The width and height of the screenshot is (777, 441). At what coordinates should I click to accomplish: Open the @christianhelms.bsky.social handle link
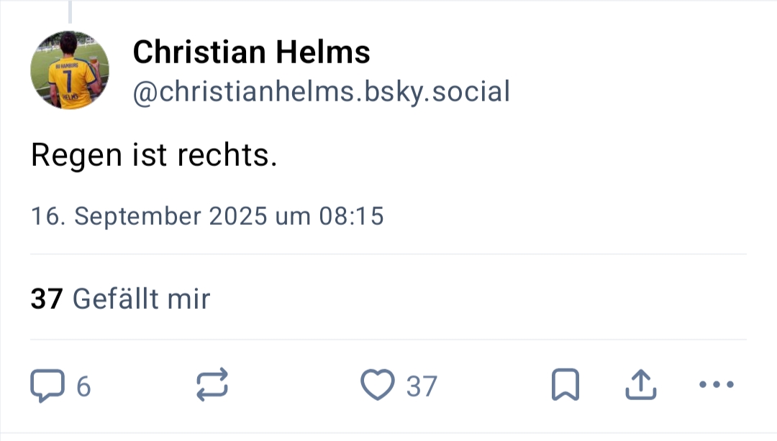pos(321,92)
